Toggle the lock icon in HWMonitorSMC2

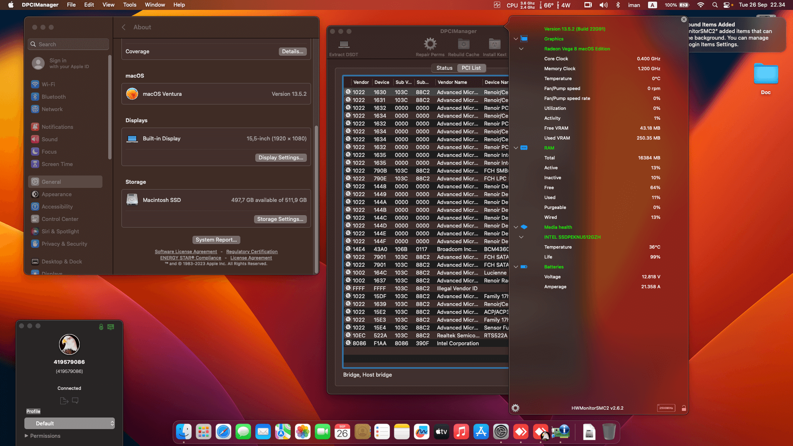coord(684,408)
